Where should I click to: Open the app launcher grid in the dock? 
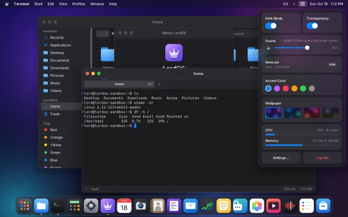[25, 206]
